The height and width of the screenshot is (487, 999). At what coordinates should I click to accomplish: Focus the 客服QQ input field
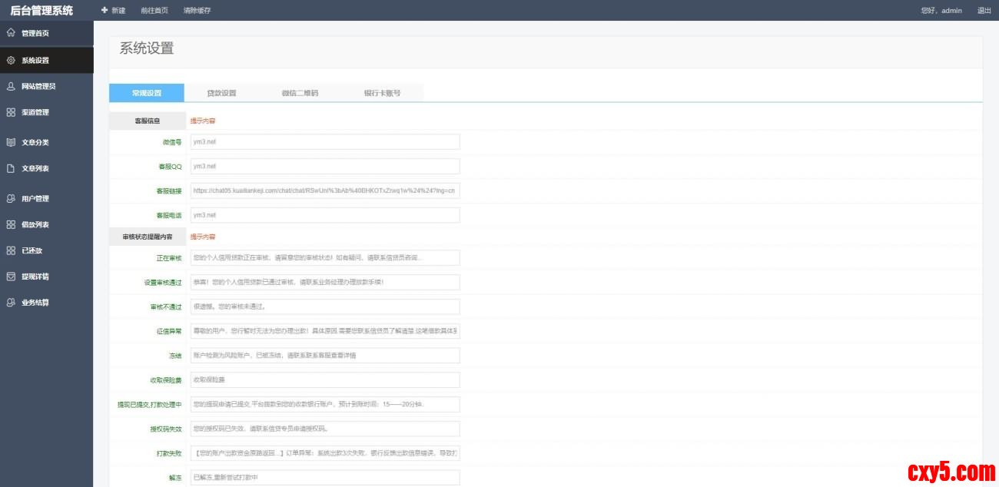[x=325, y=166]
